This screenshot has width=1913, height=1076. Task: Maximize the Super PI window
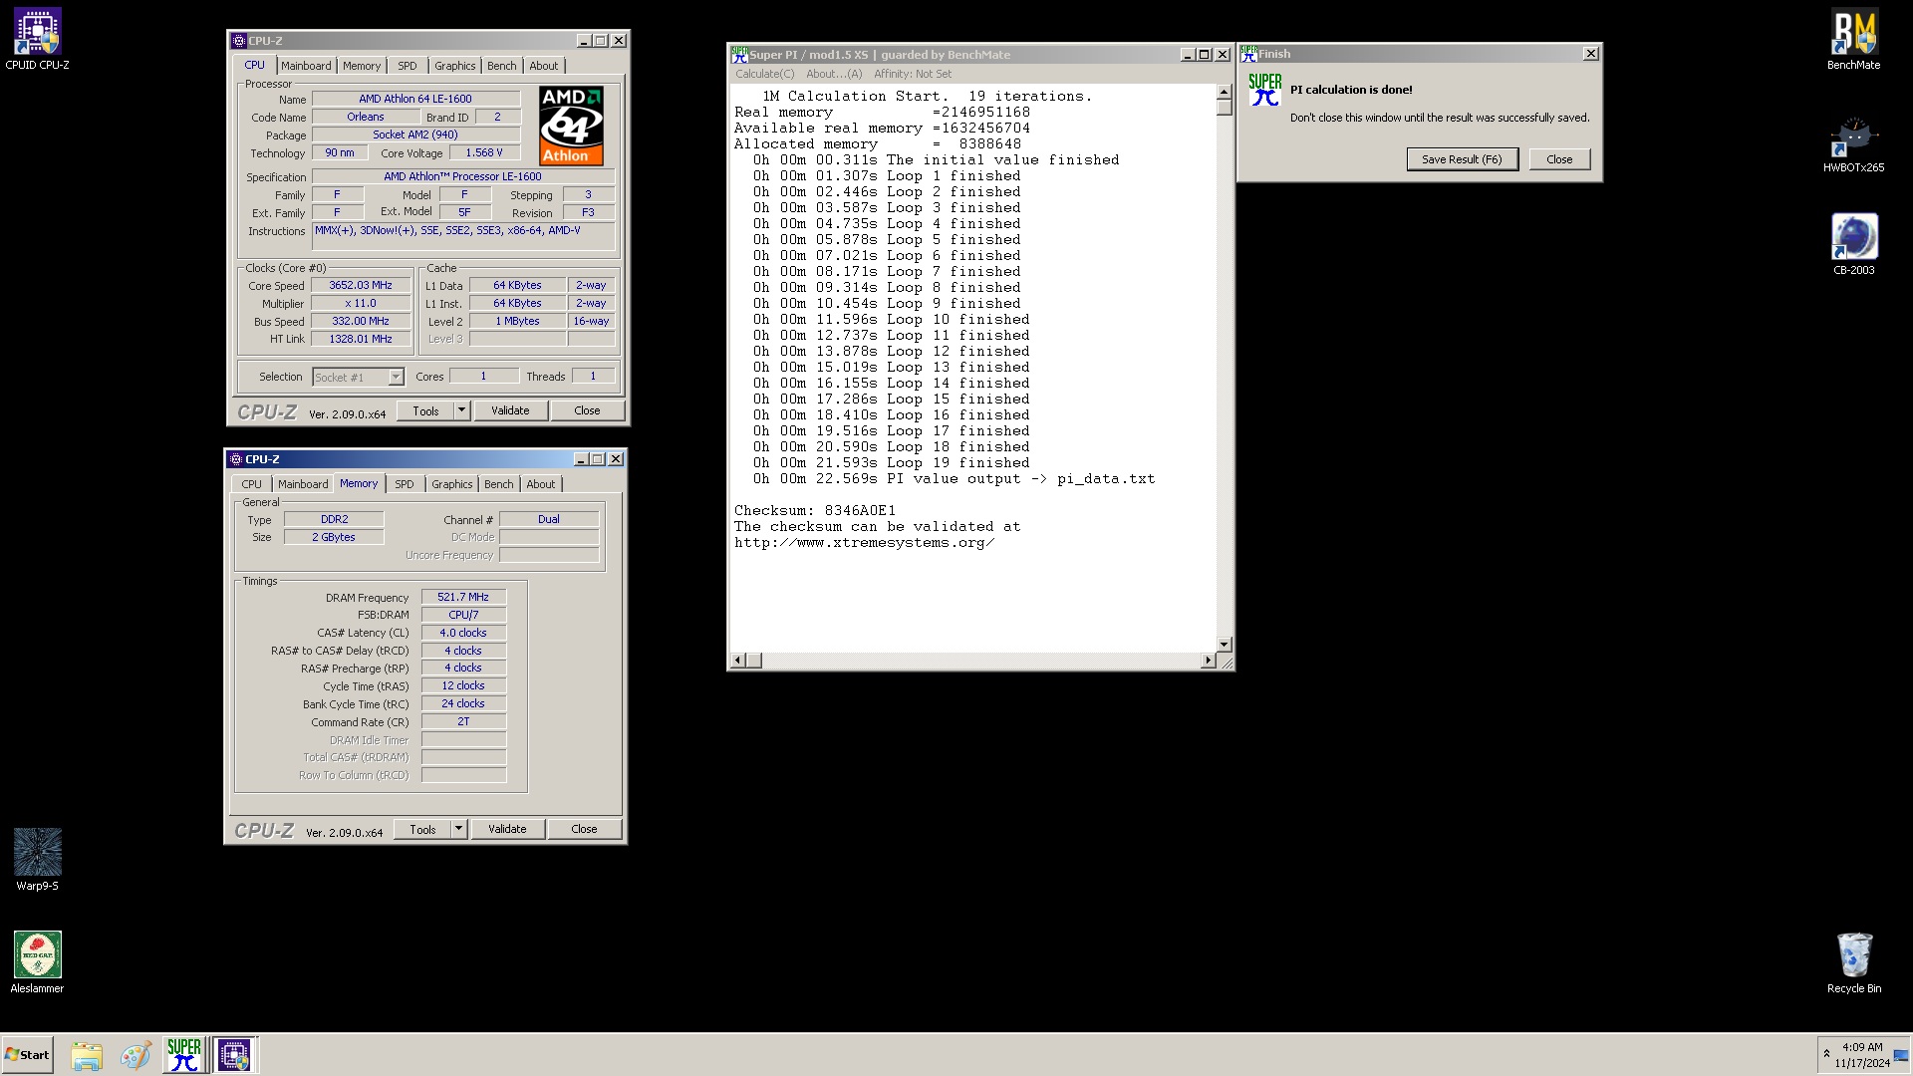click(1204, 55)
